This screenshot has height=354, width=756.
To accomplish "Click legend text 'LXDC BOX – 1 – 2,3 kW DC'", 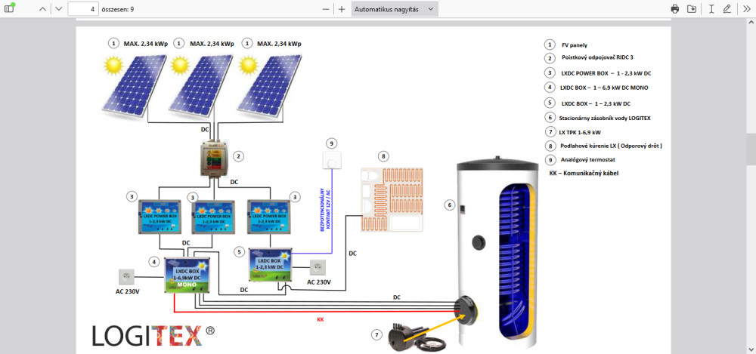I will click(x=596, y=103).
